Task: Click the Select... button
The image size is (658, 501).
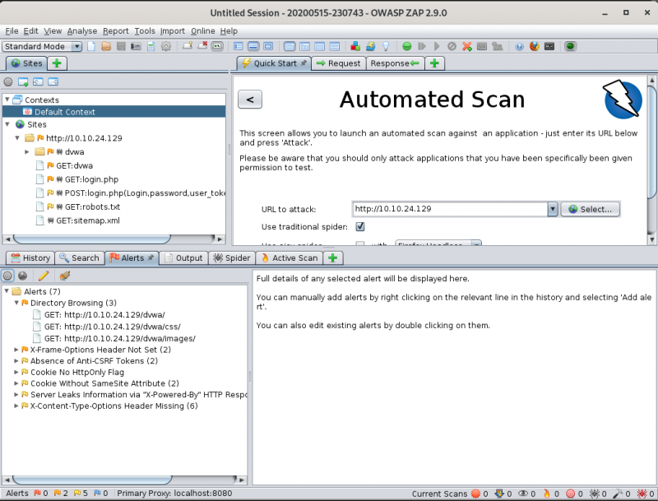Action: (590, 209)
